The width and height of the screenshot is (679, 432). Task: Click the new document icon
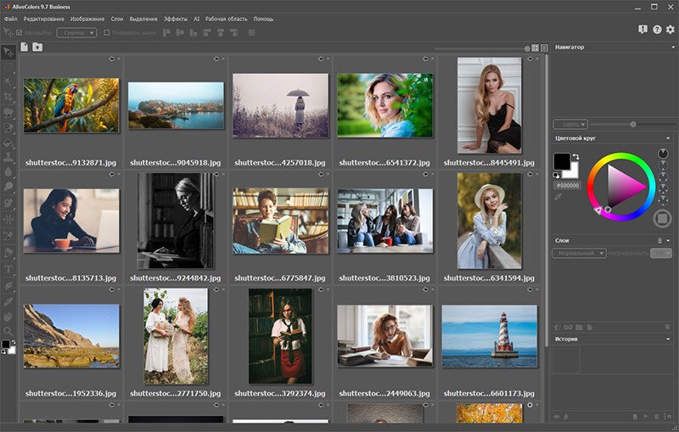[x=25, y=47]
